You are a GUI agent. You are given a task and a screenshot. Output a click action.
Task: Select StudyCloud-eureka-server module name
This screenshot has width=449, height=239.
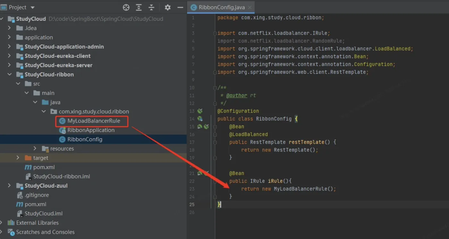tap(59, 65)
